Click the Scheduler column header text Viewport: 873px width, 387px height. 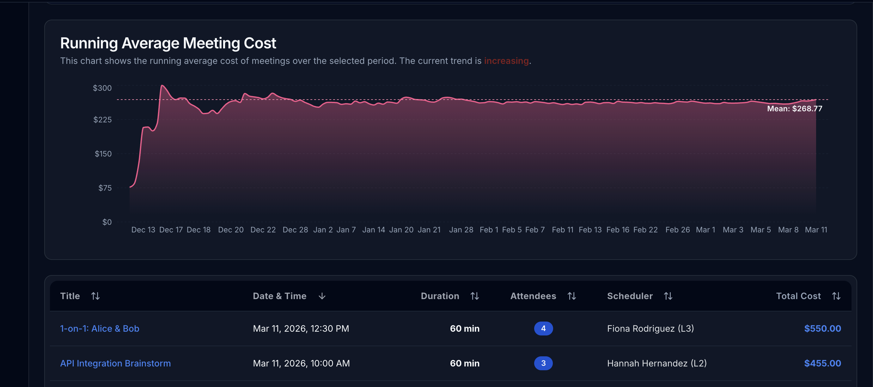[x=630, y=296]
